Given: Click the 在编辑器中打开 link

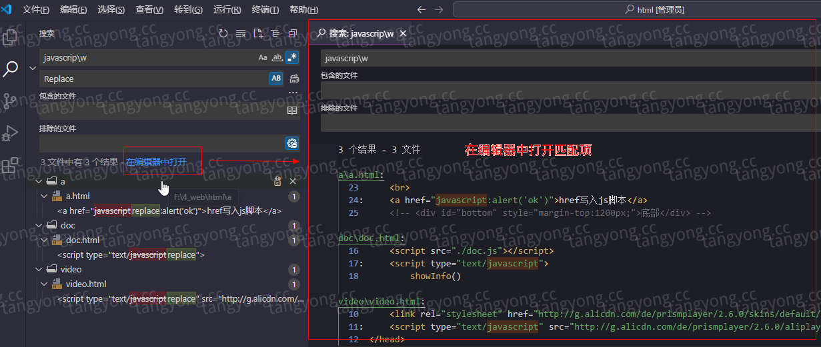Looking at the screenshot, I should click(156, 162).
